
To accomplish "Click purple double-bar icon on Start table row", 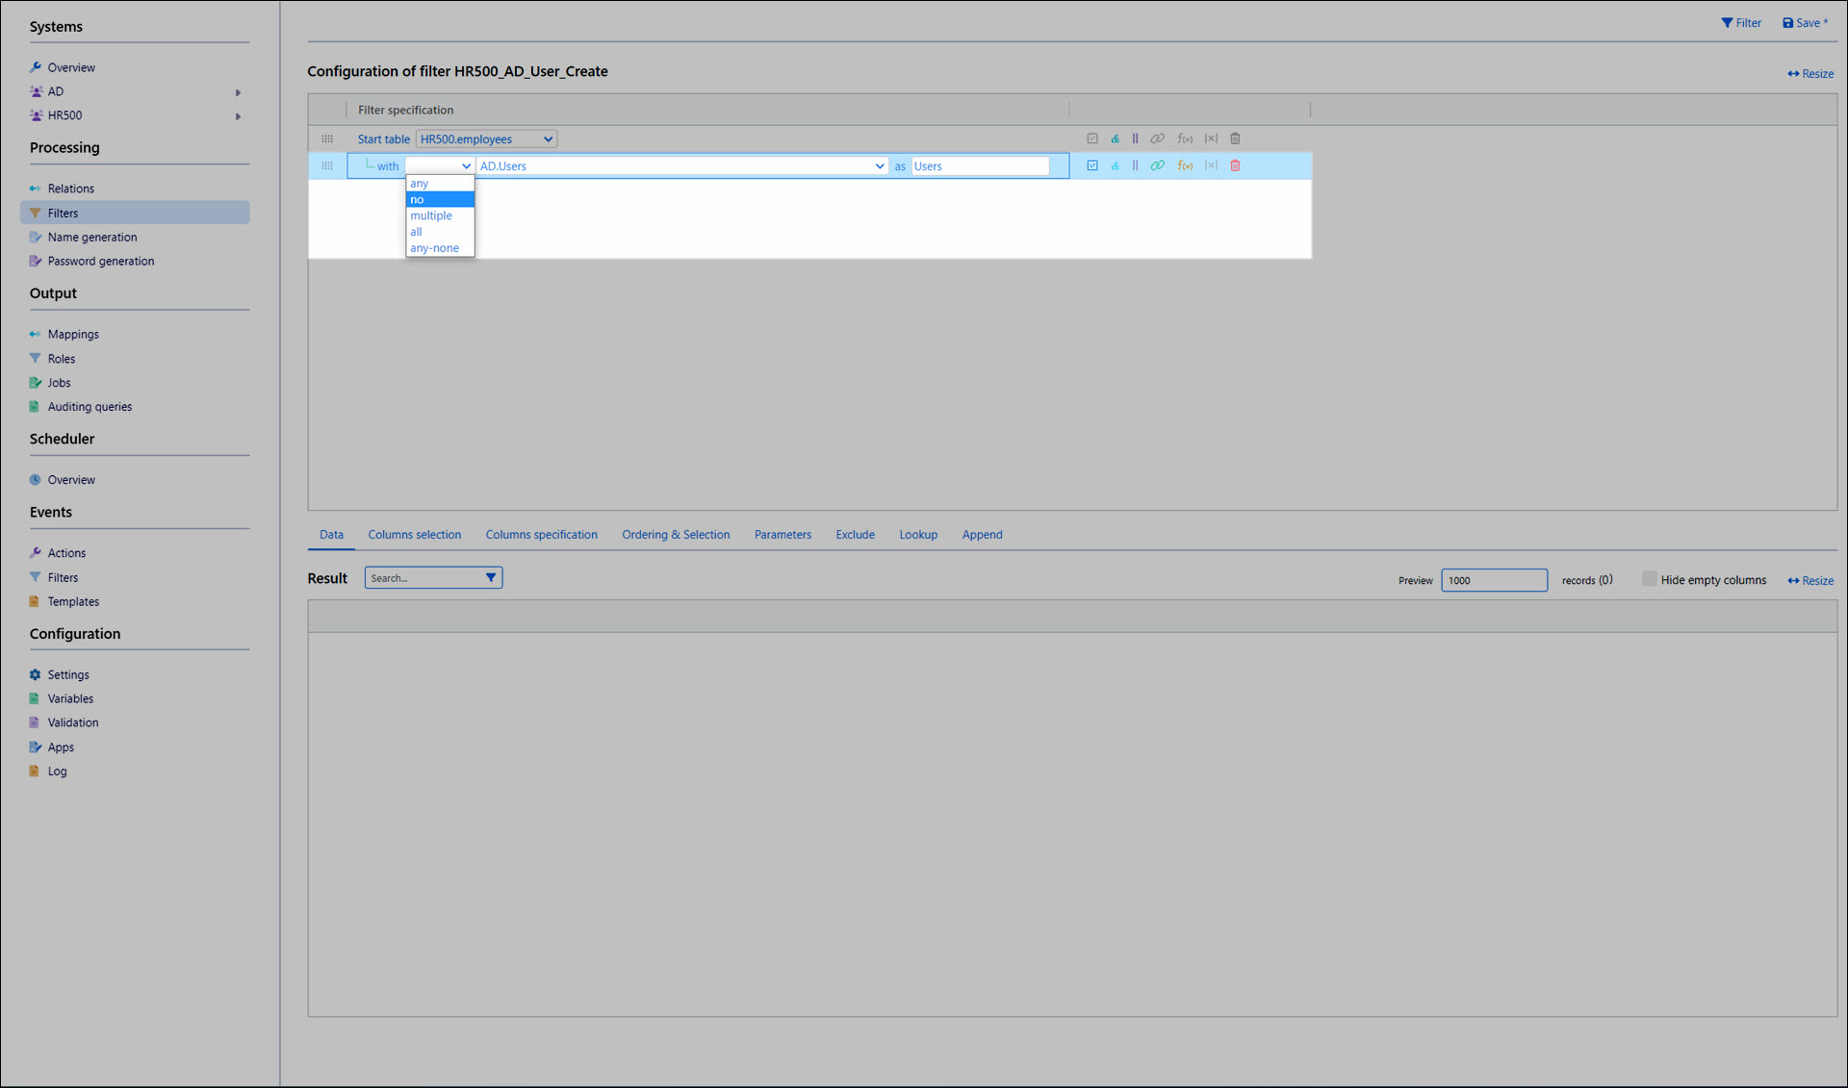I will coord(1135,139).
